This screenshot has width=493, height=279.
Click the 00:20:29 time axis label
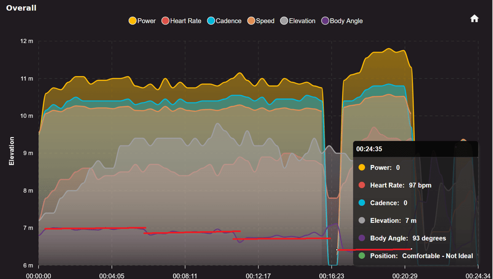[404, 276]
